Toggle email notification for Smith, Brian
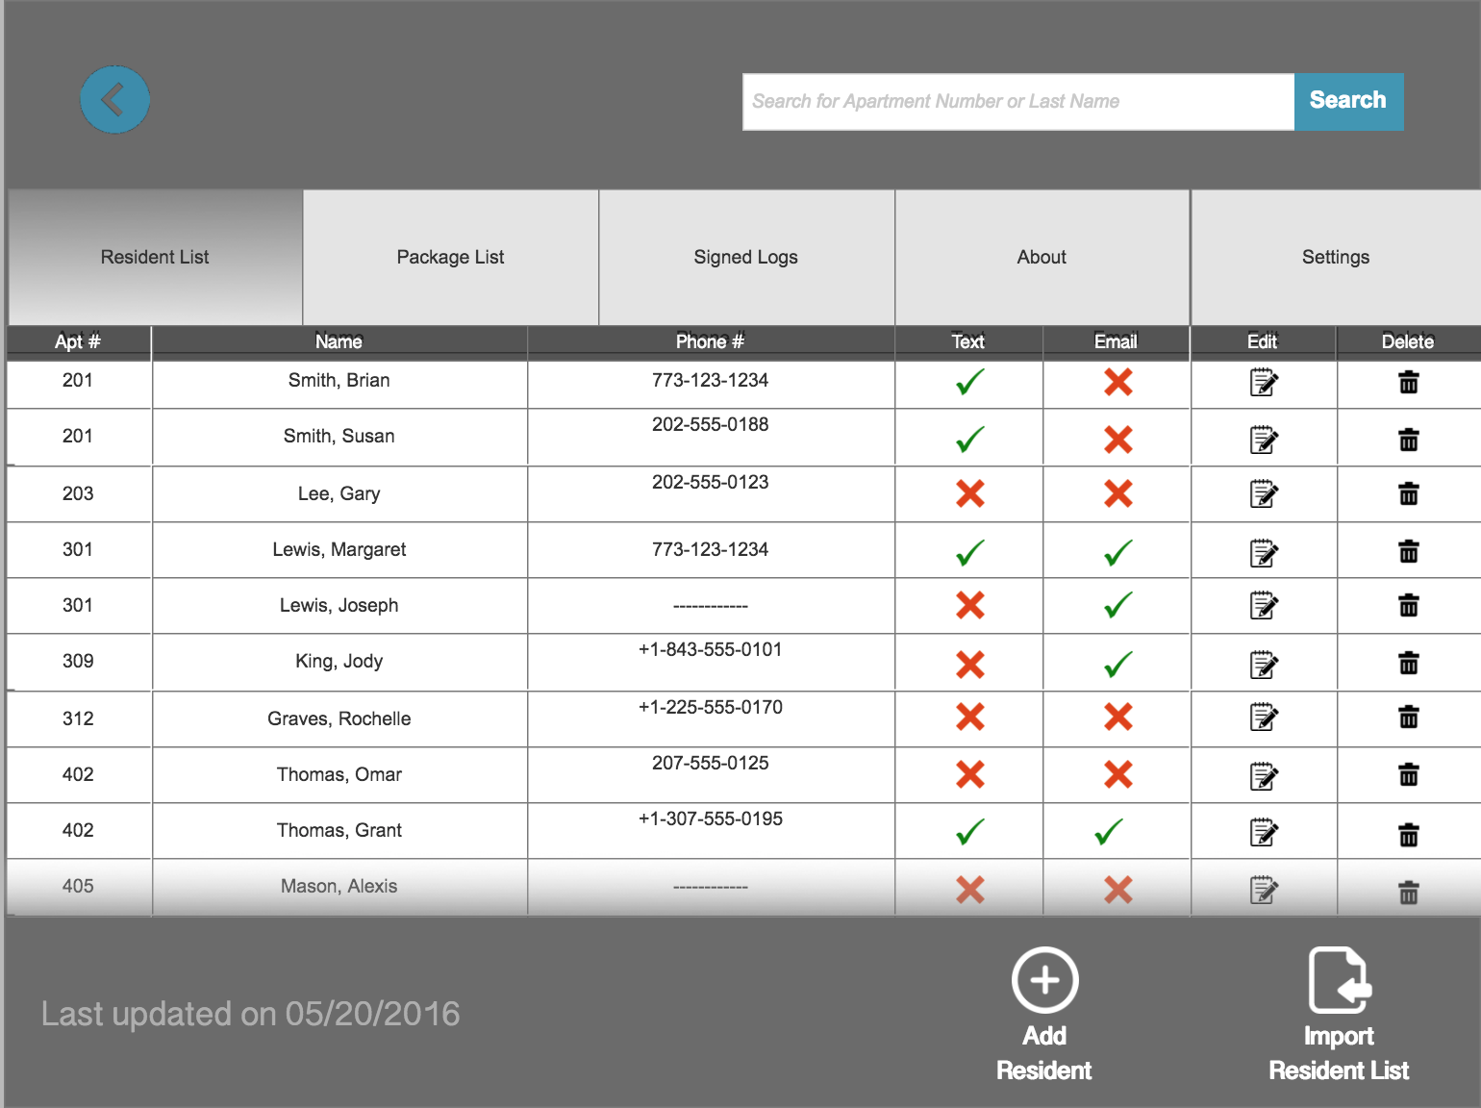The image size is (1481, 1108). (1117, 382)
